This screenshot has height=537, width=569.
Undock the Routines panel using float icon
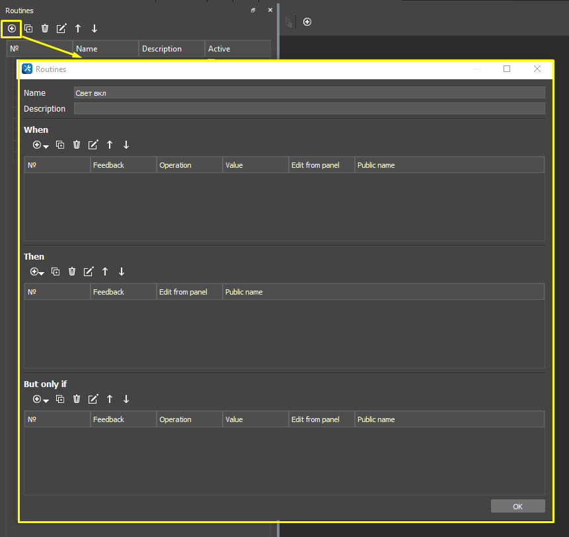click(x=253, y=11)
